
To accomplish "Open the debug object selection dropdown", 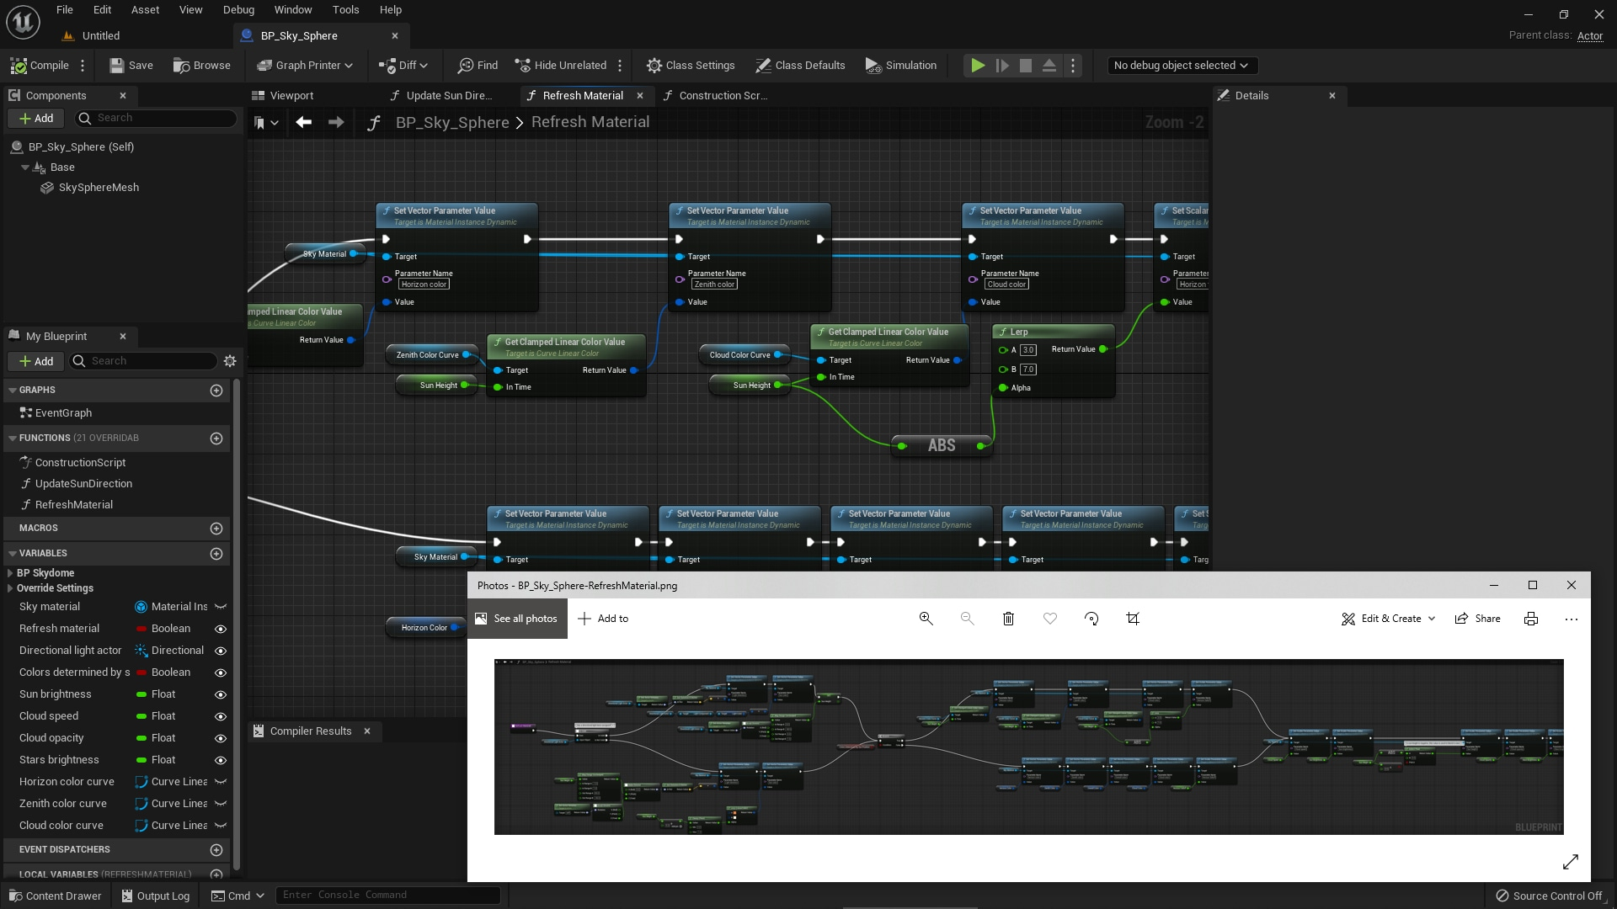I will [1181, 66].
